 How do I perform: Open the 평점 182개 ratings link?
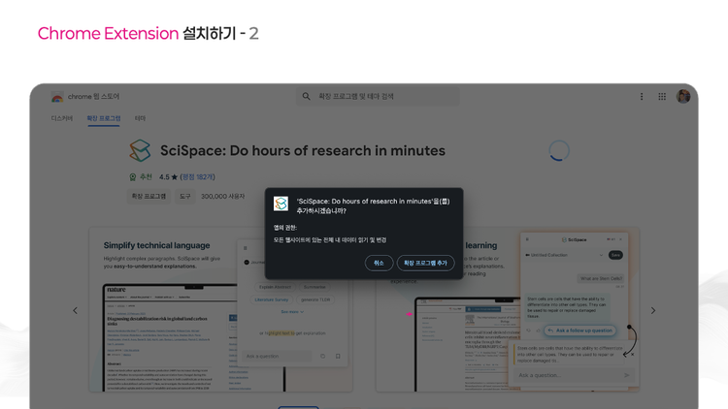[x=198, y=177]
